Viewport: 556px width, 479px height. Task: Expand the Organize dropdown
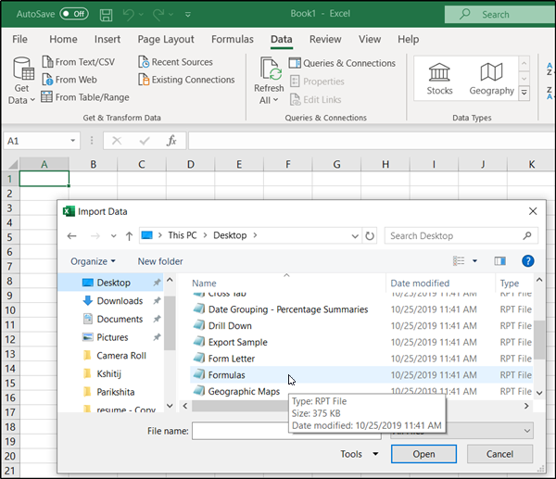(93, 261)
